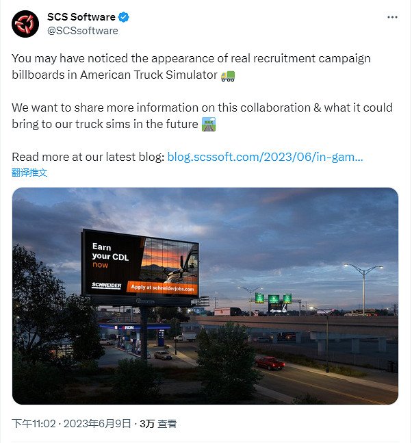View the 3万 查看 view count
This screenshot has width=412, height=443.
[x=158, y=424]
